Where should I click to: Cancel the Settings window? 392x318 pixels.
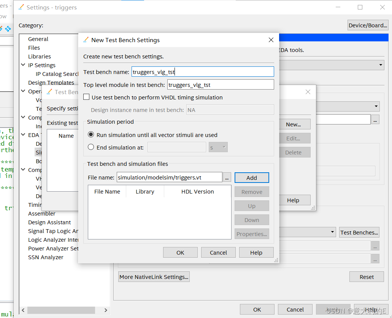(x=295, y=310)
